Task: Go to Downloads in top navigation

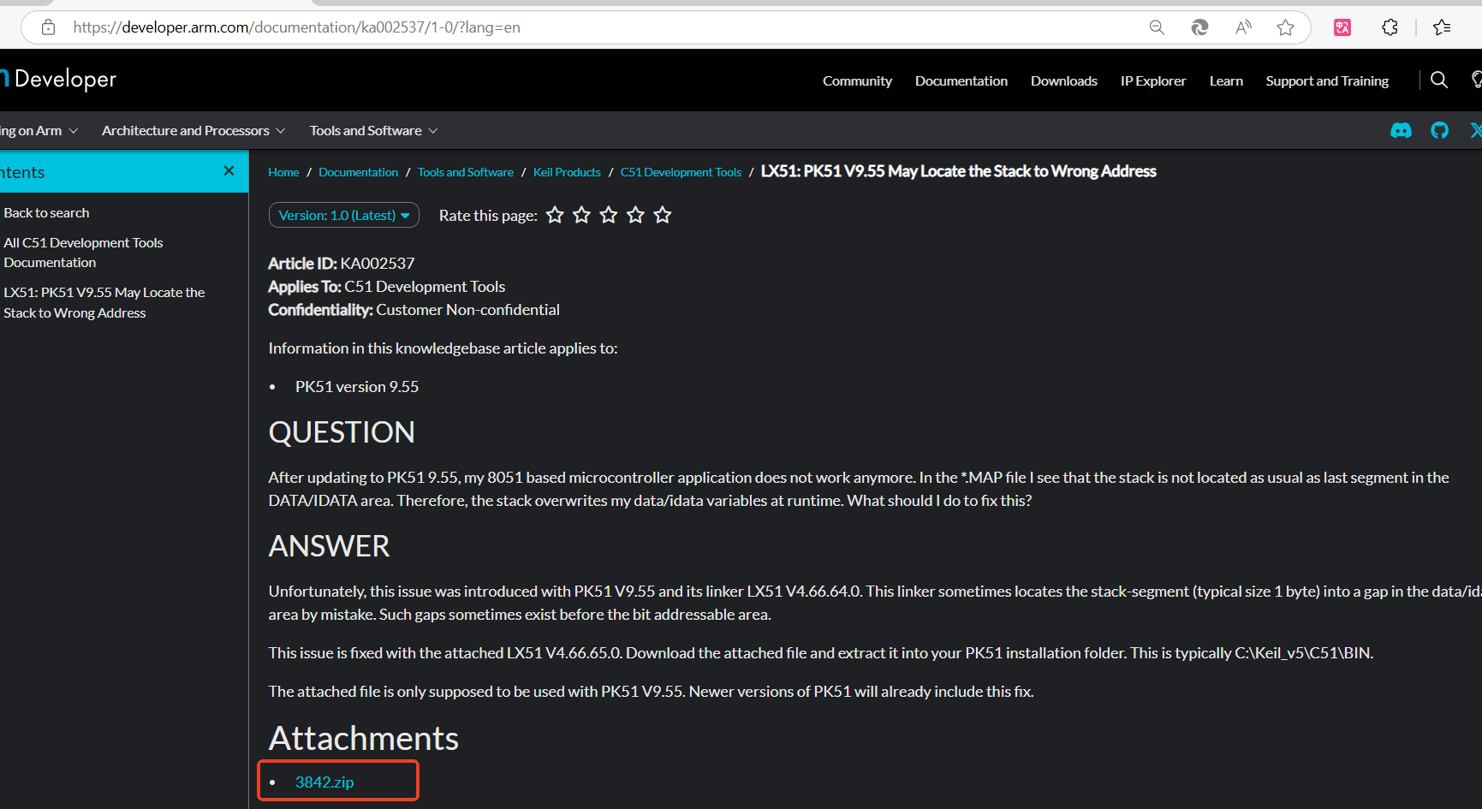Action: (1064, 80)
